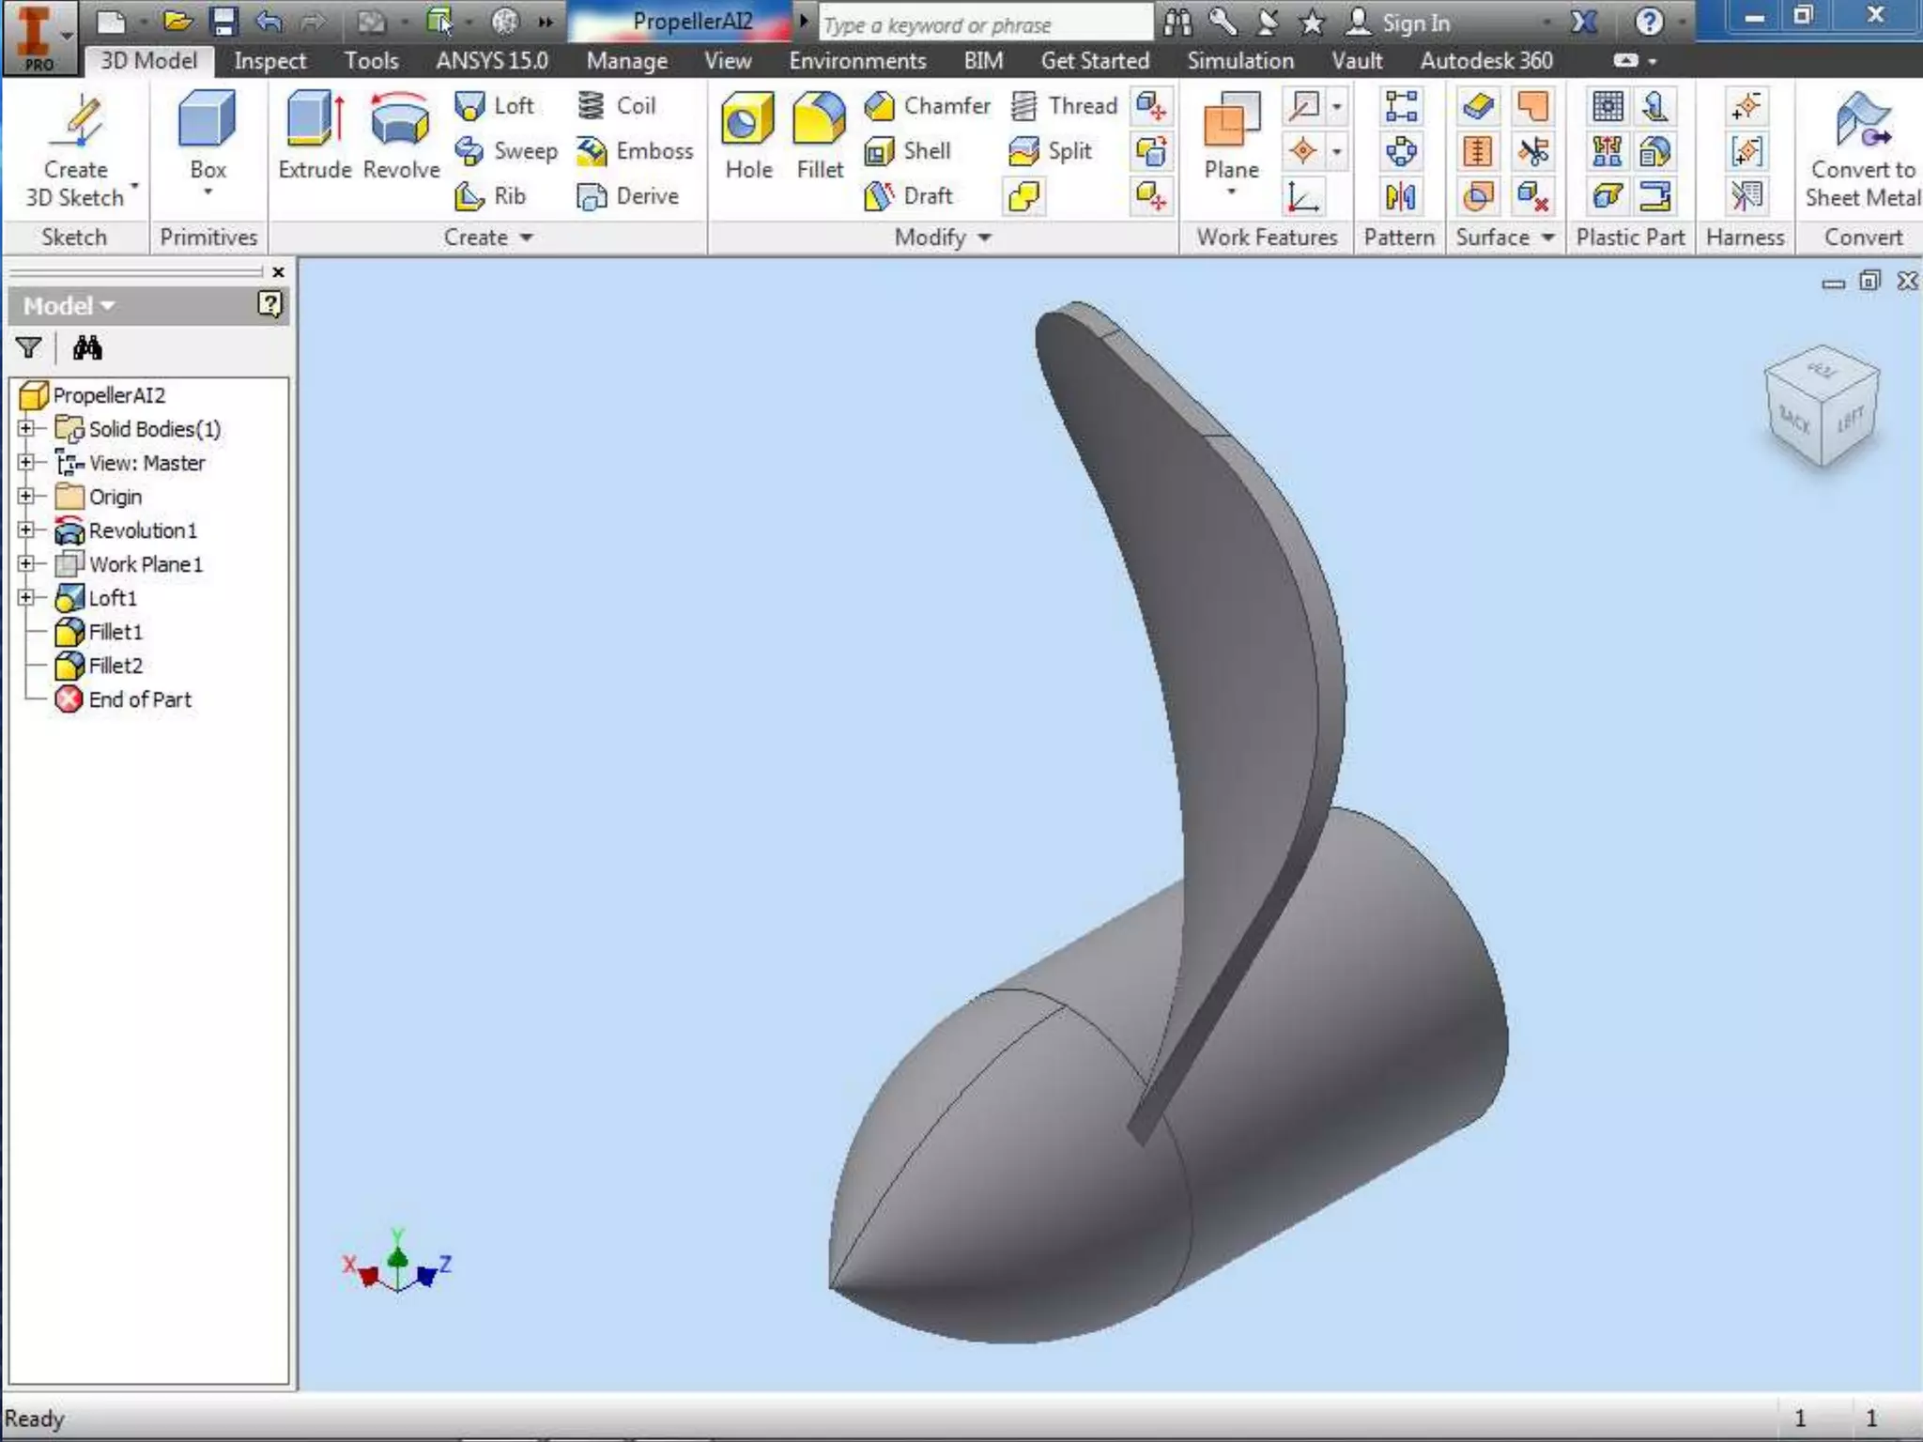Screen dimensions: 1923x1442
Task: Switch to the Inspect ribbon tab
Action: point(269,61)
